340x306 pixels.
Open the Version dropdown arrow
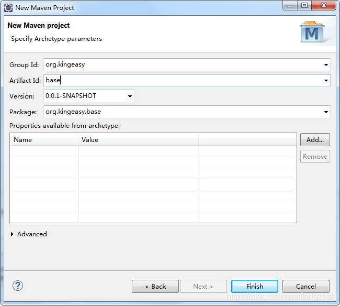coord(130,96)
